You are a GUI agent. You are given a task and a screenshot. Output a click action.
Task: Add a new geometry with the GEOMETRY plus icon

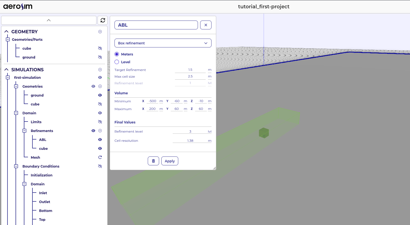click(x=100, y=32)
